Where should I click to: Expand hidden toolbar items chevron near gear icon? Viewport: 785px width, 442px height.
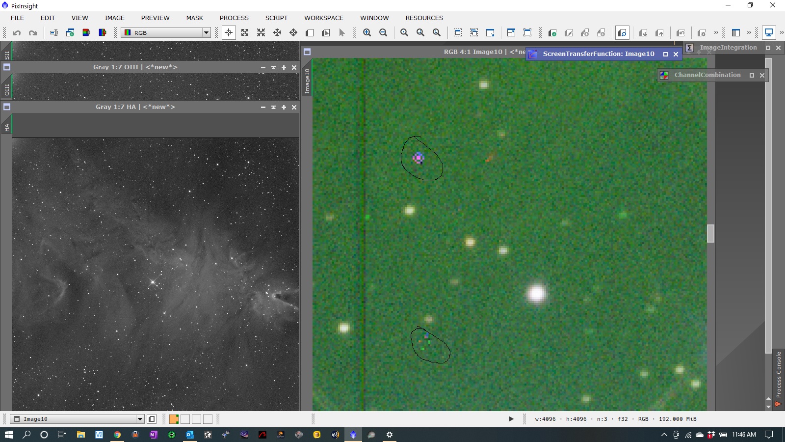pos(716,33)
